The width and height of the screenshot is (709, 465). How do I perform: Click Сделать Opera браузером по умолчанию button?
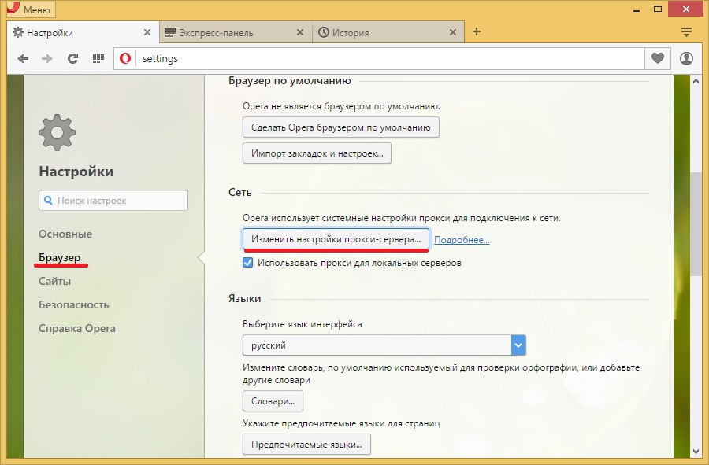coord(341,127)
